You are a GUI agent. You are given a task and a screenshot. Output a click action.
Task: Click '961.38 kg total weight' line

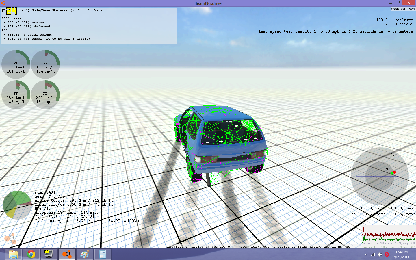tap(29, 35)
